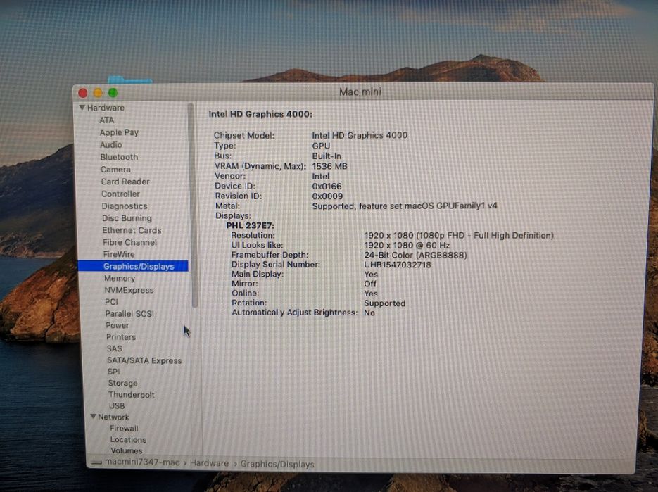658x492 pixels.
Task: Open Printers in the sidebar
Action: pos(121,337)
